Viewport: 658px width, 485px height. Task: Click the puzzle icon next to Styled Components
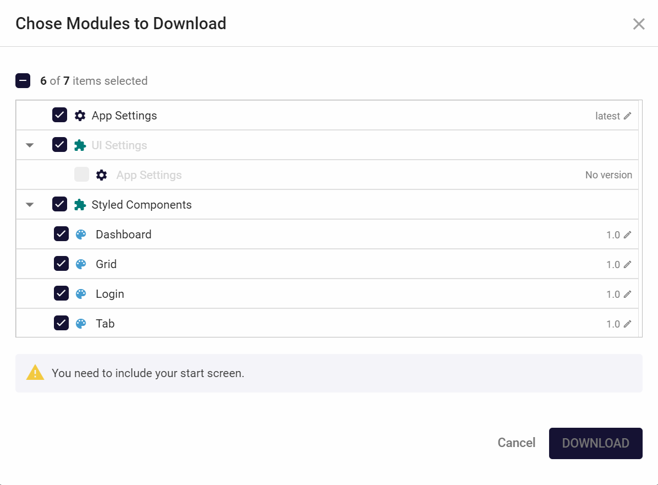pos(80,205)
